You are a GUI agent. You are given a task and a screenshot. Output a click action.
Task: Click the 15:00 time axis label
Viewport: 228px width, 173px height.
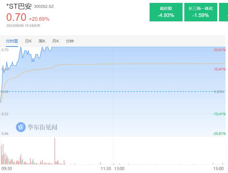click(218, 169)
